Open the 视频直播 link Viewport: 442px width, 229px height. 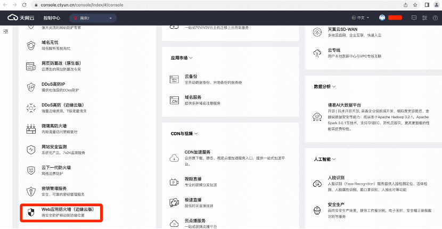[x=193, y=179]
